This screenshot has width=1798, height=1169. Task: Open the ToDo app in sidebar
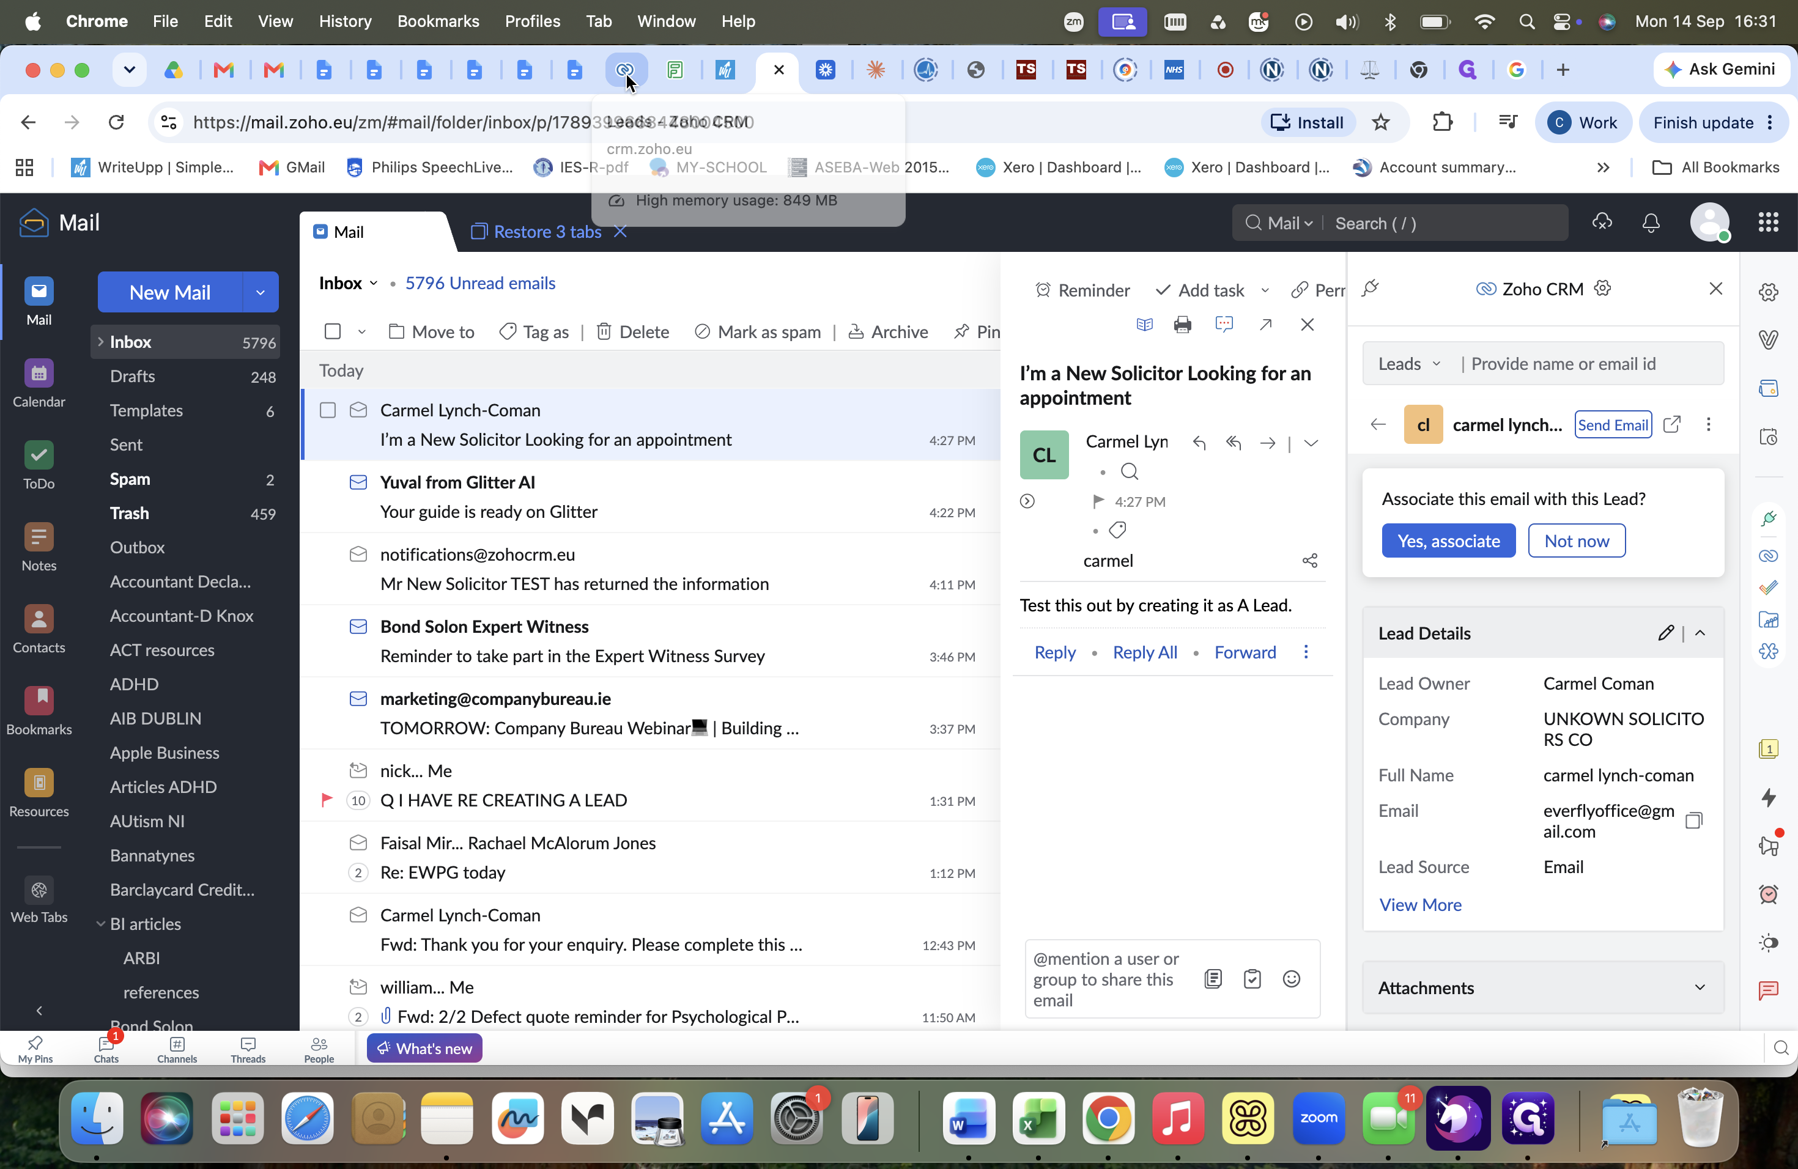39,466
